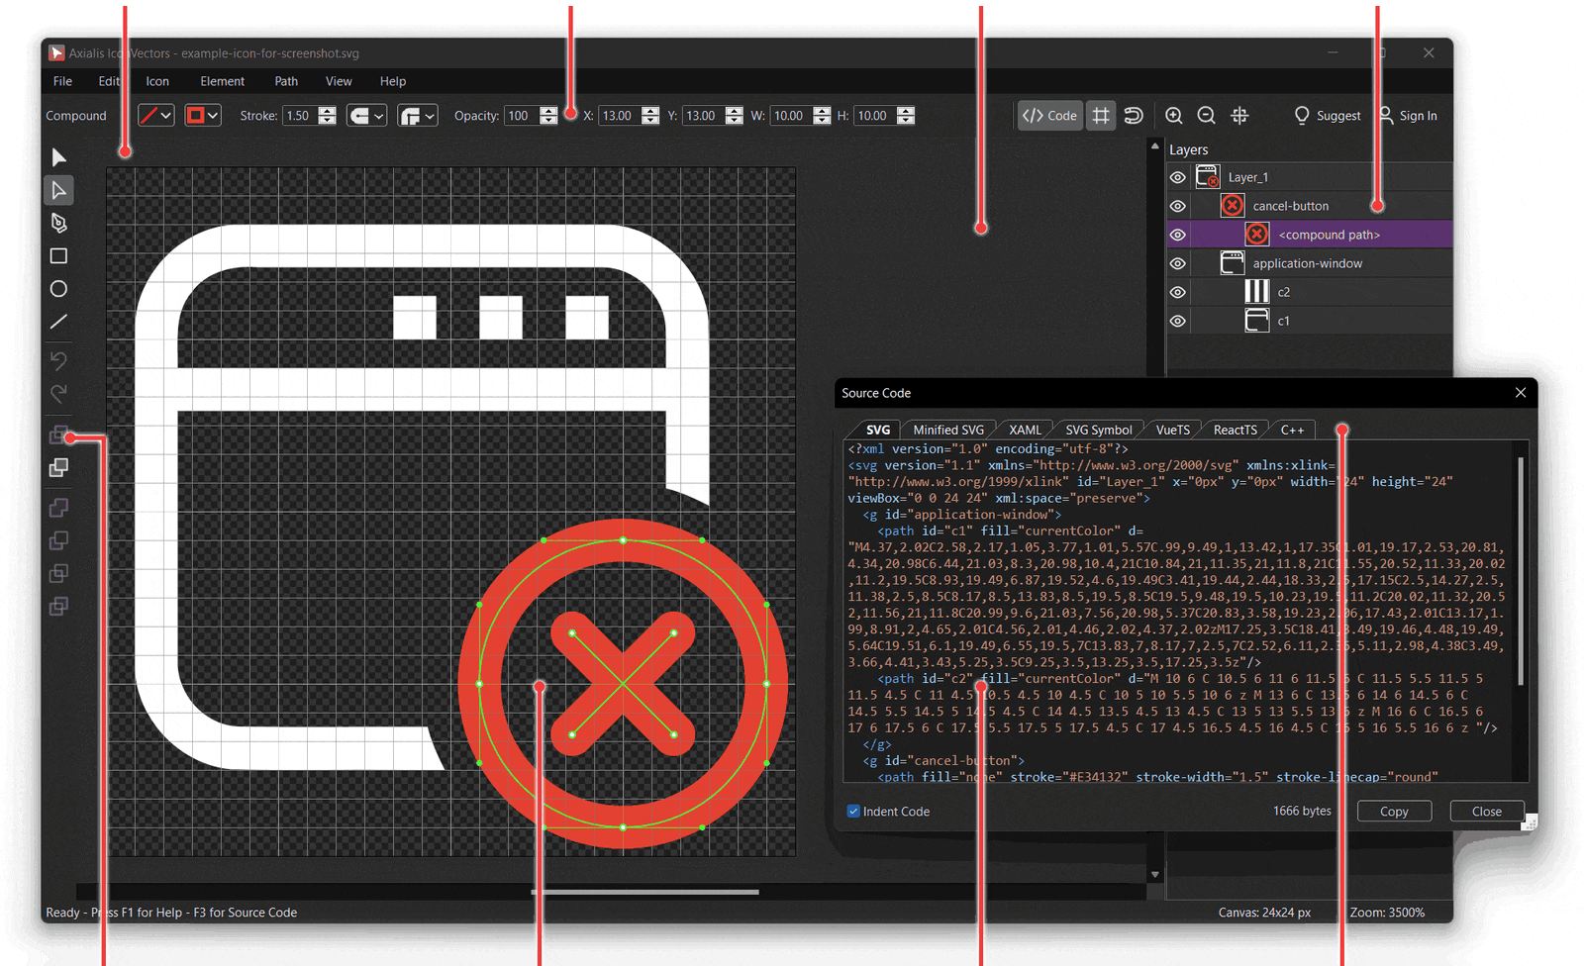The width and height of the screenshot is (1584, 966).
Task: Select the cancel-button layer row
Action: 1310,206
